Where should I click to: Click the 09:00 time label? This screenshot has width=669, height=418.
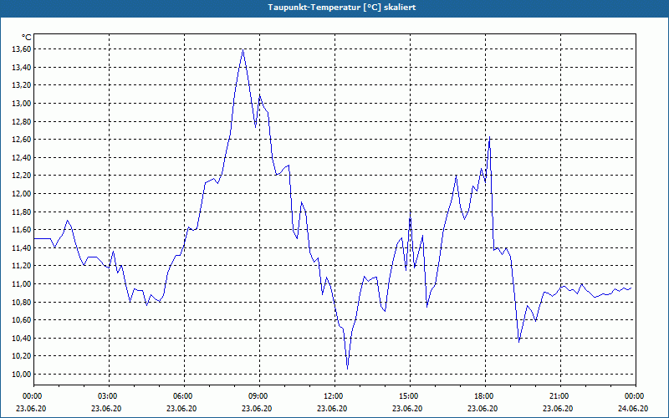pyautogui.click(x=258, y=396)
